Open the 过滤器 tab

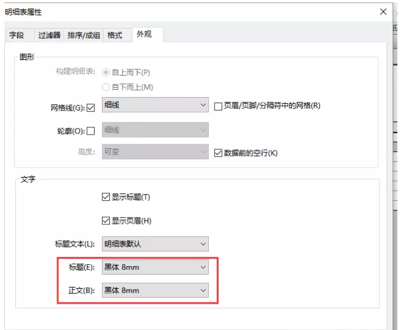click(x=49, y=36)
